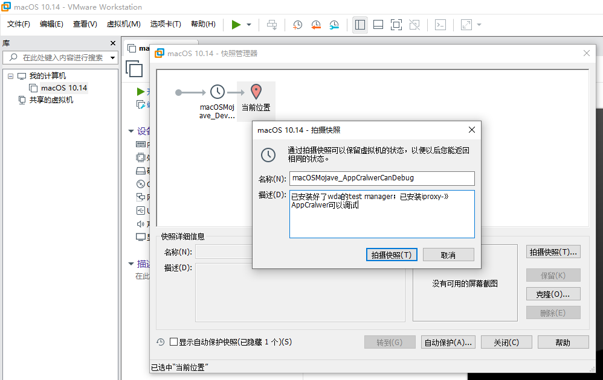Image resolution: width=603 pixels, height=380 pixels.
Task: Click the snapshot name 名称(N) field
Action: 382,178
